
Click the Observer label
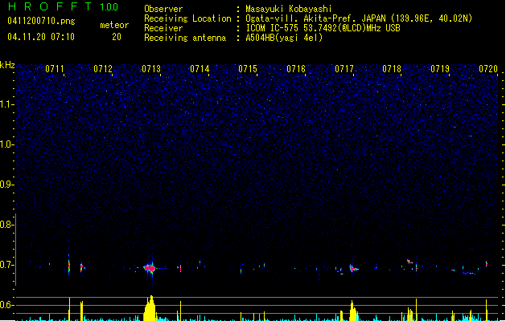(x=163, y=9)
